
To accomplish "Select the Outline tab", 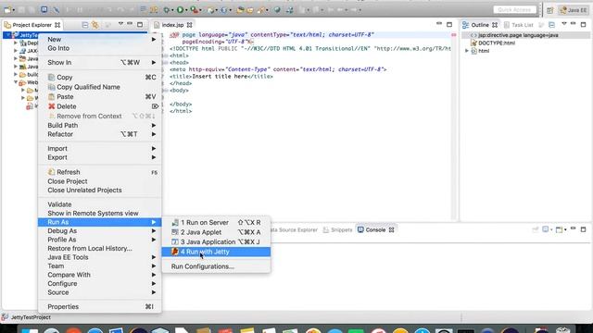I will 480,25.
